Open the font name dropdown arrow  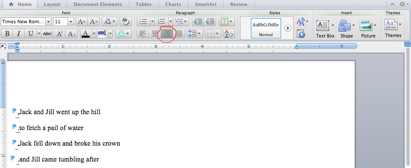point(48,22)
